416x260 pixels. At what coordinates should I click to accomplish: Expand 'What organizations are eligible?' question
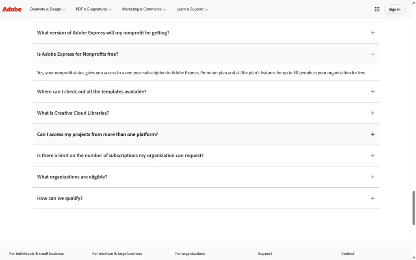[206, 177]
